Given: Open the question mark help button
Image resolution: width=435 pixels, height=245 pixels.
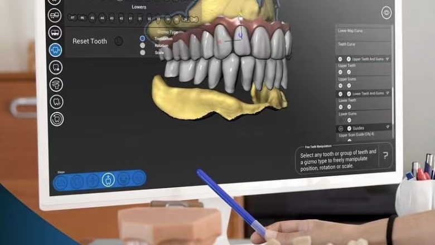Looking at the screenshot, I should point(385,156).
